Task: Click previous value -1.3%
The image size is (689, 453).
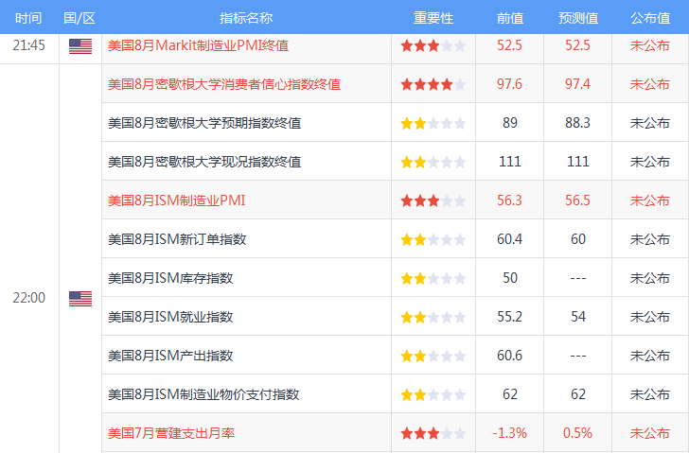Action: point(510,433)
